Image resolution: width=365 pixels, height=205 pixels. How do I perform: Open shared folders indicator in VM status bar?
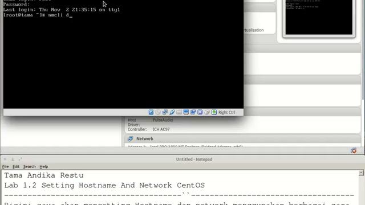pyautogui.click(x=179, y=112)
